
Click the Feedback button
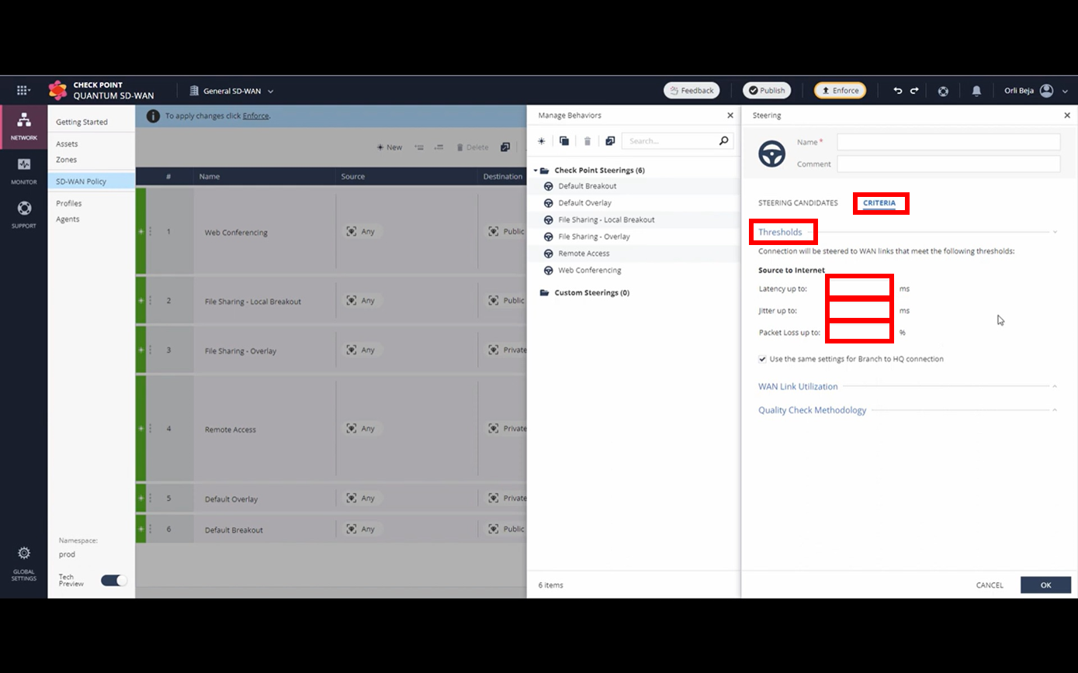click(x=692, y=91)
